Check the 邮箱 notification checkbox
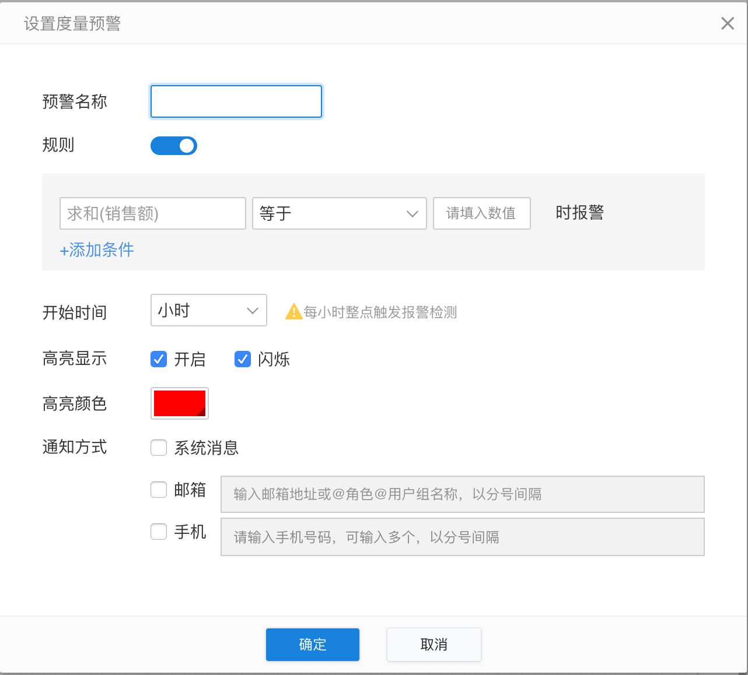Image resolution: width=748 pixels, height=675 pixels. point(159,490)
